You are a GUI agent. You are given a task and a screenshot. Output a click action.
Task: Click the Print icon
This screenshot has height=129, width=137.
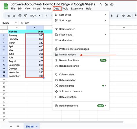[x=20, y=16]
